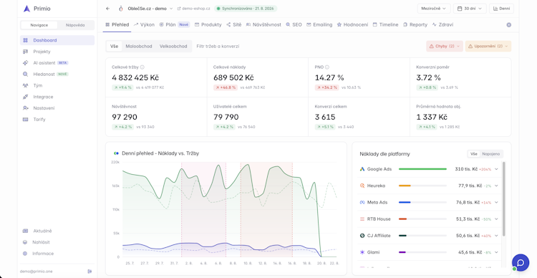The height and width of the screenshot is (278, 537).
Task: Expand the Heureka platform row chevron
Action: (x=496, y=186)
